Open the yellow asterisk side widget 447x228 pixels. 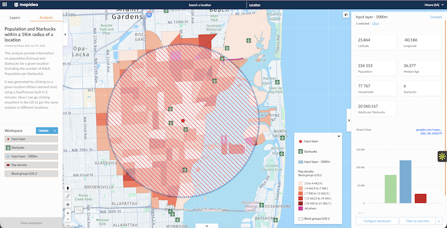(x=442, y=156)
